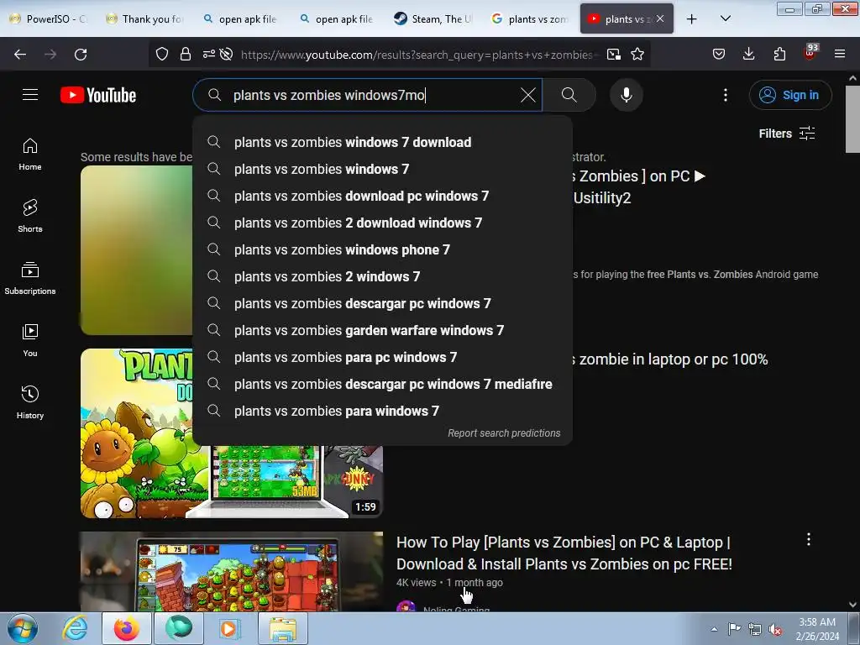The height and width of the screenshot is (645, 860).
Task: Show hidden system tray icons
Action: 714,629
